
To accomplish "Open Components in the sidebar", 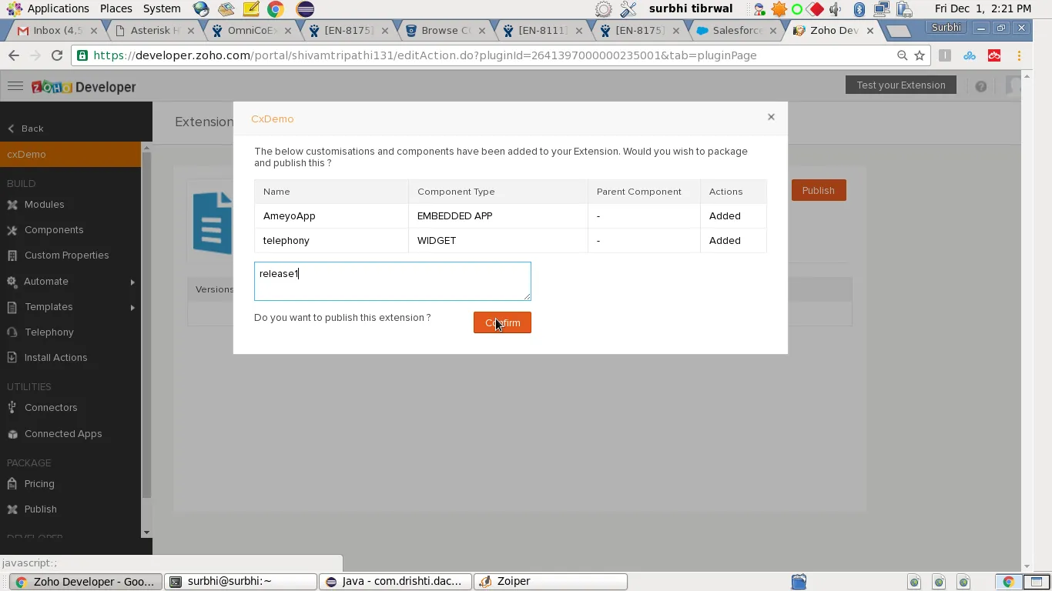I will point(53,230).
